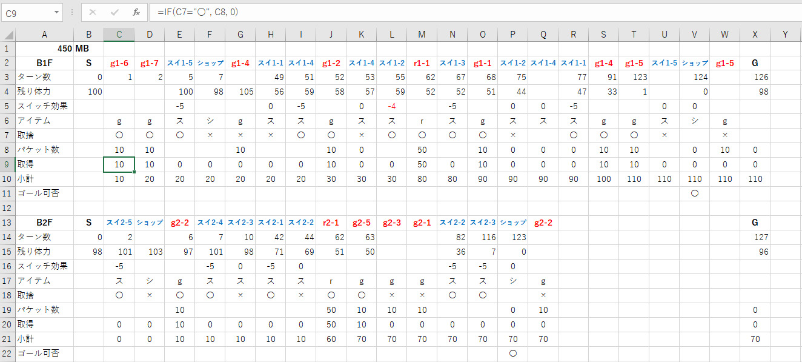This screenshot has height=362, width=802.
Task: Select row header 22
Action: click(x=7, y=354)
